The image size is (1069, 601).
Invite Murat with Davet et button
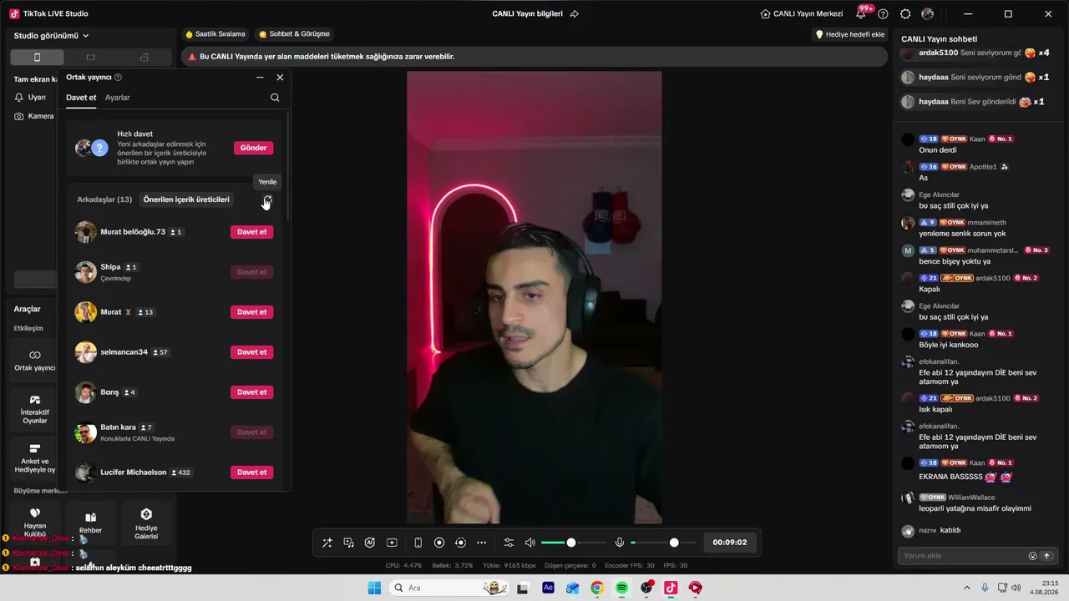pyautogui.click(x=251, y=312)
